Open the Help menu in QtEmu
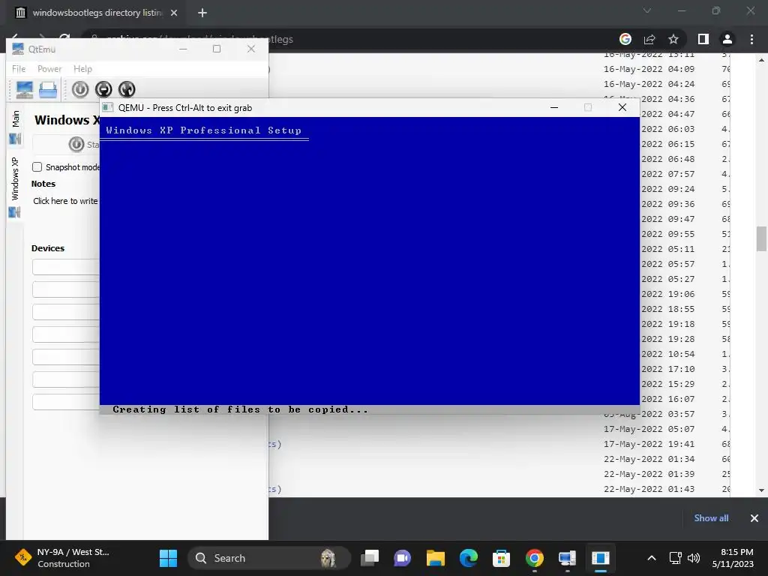 82,69
